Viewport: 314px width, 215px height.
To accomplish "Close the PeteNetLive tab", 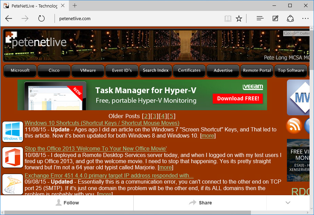I will click(x=63, y=5).
